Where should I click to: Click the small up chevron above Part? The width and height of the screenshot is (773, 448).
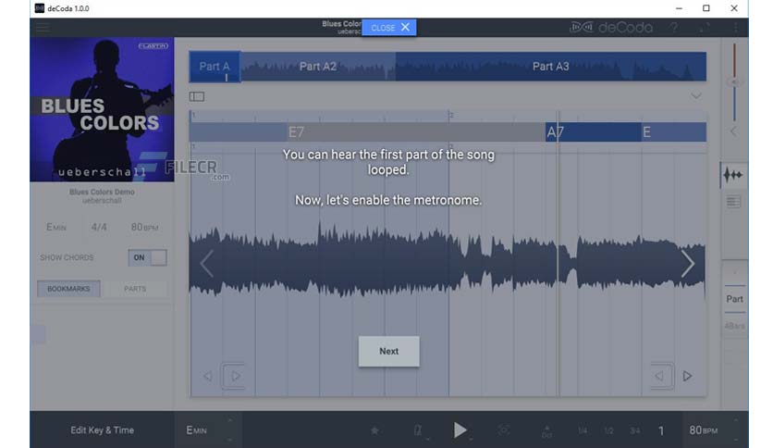734,272
